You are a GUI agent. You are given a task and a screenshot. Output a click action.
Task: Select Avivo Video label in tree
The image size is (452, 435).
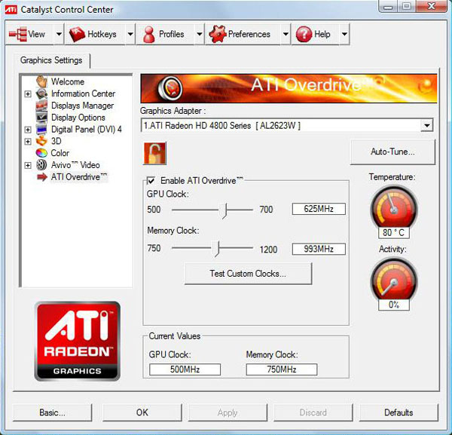point(75,165)
